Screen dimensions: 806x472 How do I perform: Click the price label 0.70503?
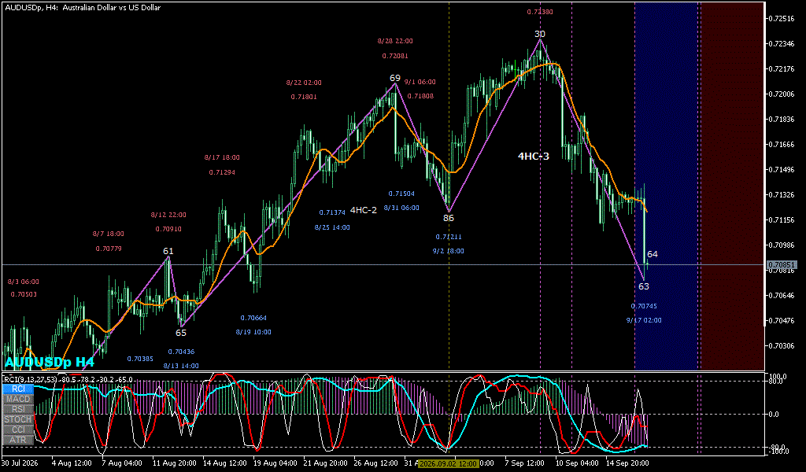pos(24,295)
